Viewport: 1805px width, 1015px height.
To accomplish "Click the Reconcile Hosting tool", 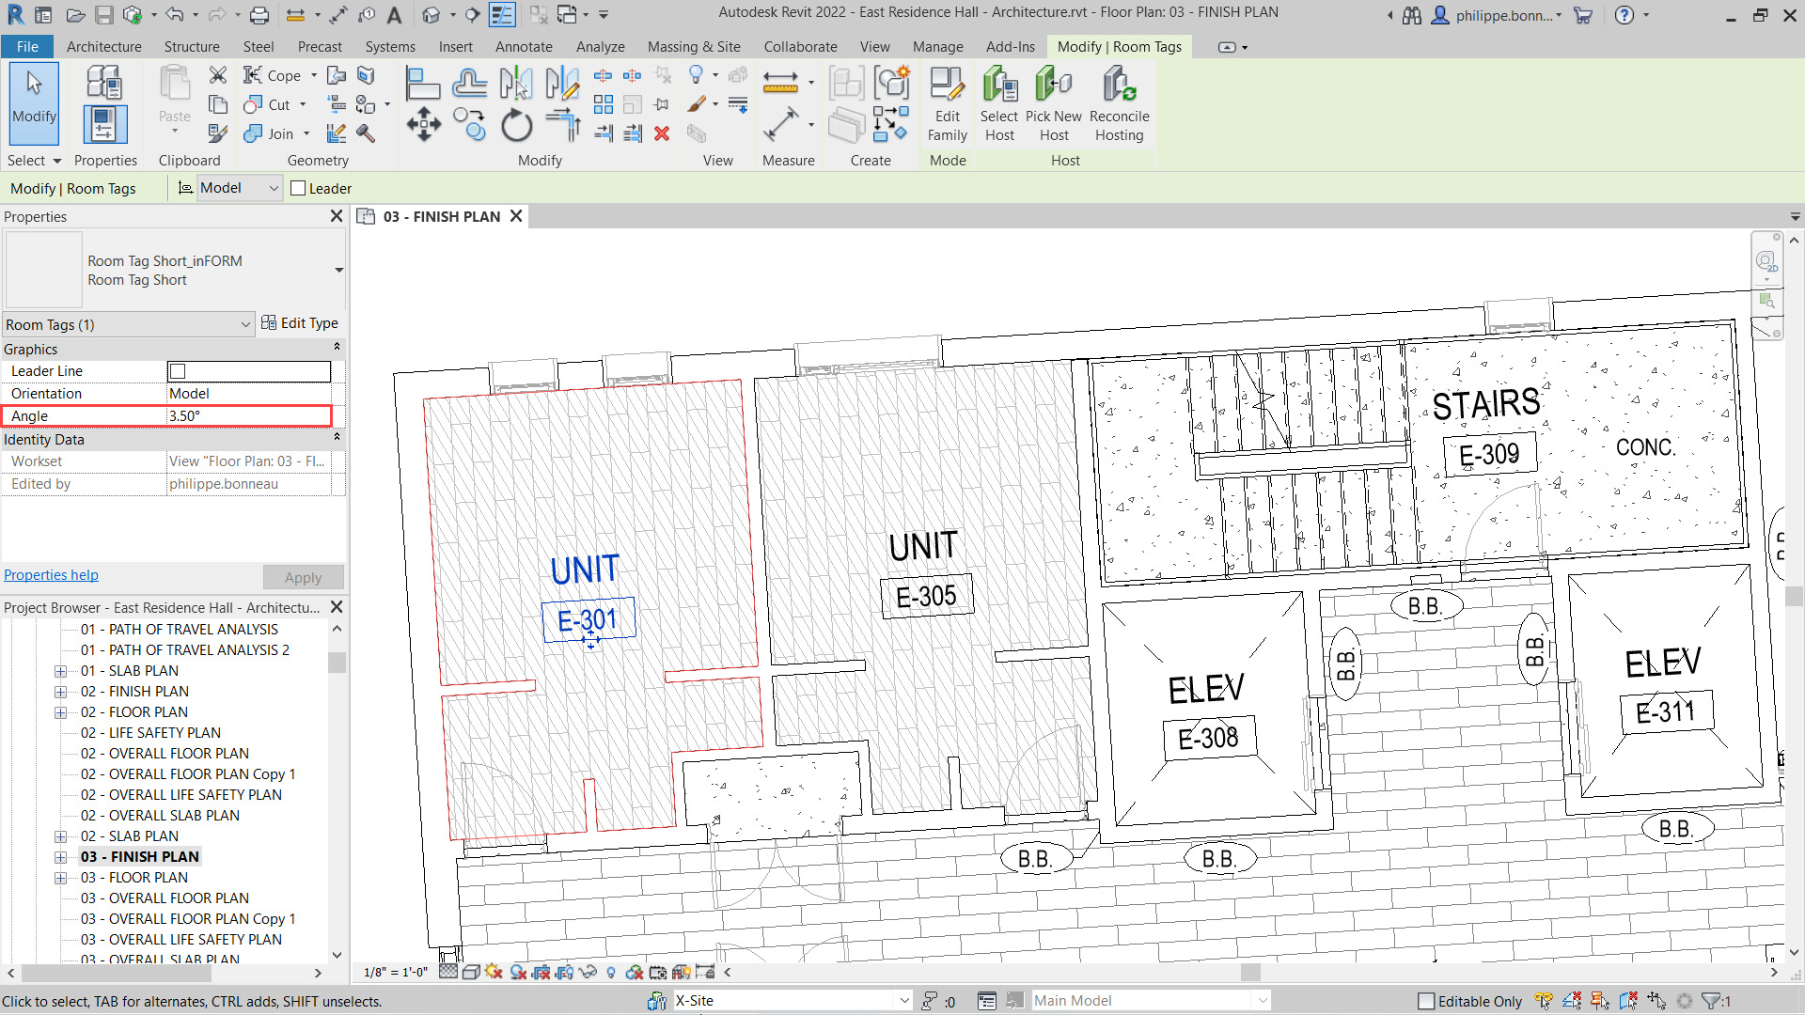I will pyautogui.click(x=1119, y=103).
